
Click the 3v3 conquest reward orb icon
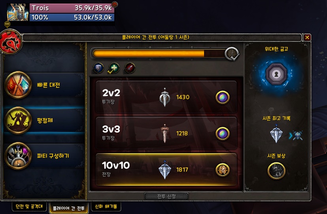(x=223, y=133)
